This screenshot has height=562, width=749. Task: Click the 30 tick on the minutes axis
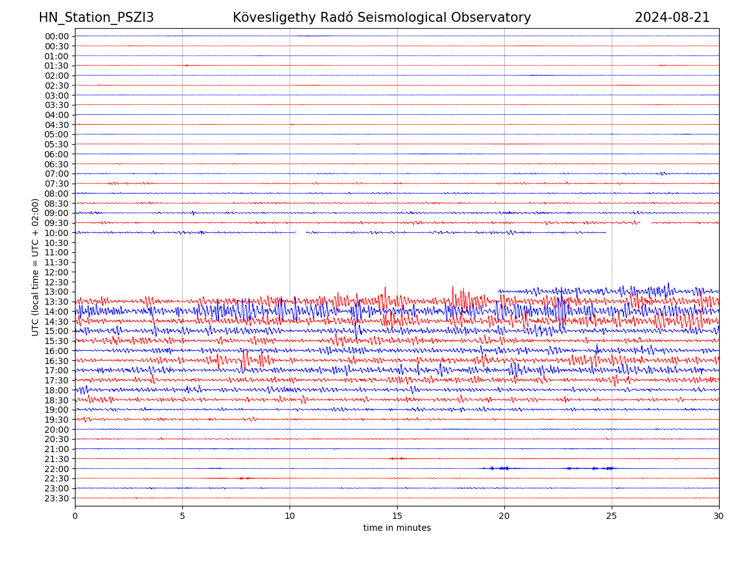(719, 516)
